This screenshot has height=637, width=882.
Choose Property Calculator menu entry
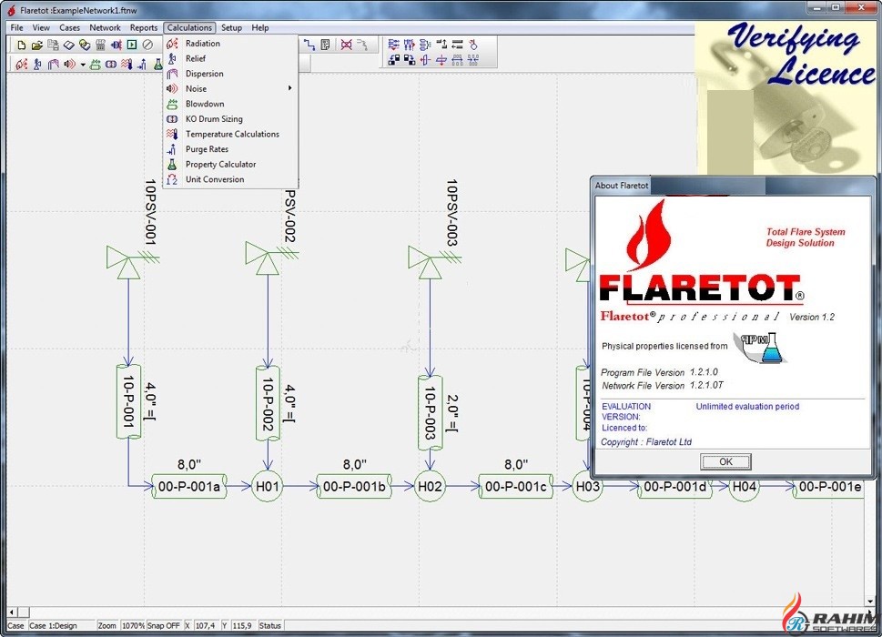coord(230,164)
